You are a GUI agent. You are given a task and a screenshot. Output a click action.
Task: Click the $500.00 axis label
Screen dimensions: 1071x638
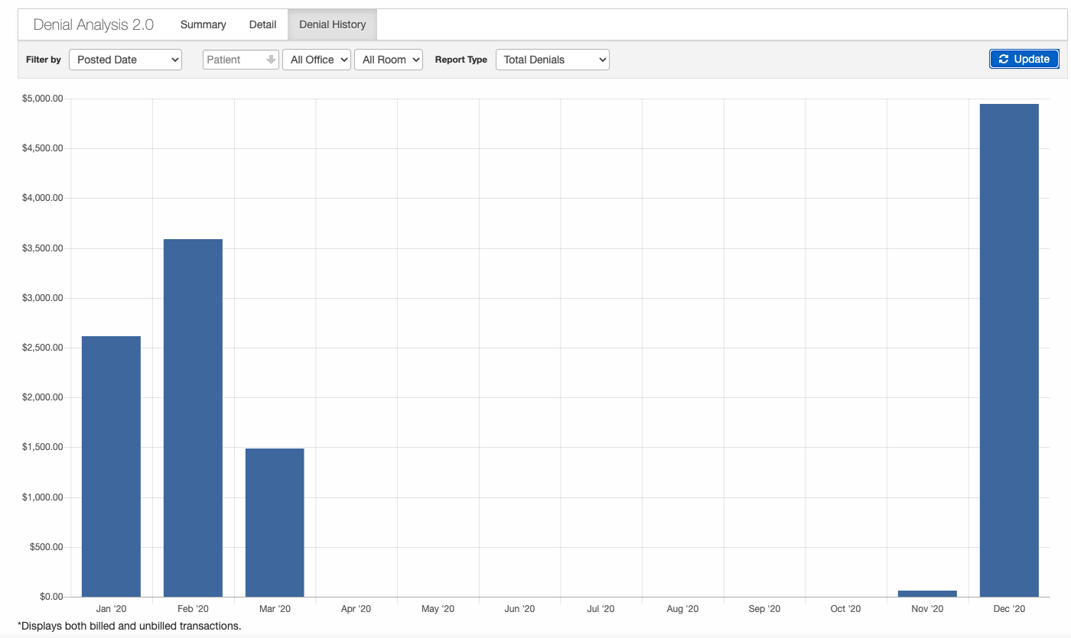coord(47,547)
